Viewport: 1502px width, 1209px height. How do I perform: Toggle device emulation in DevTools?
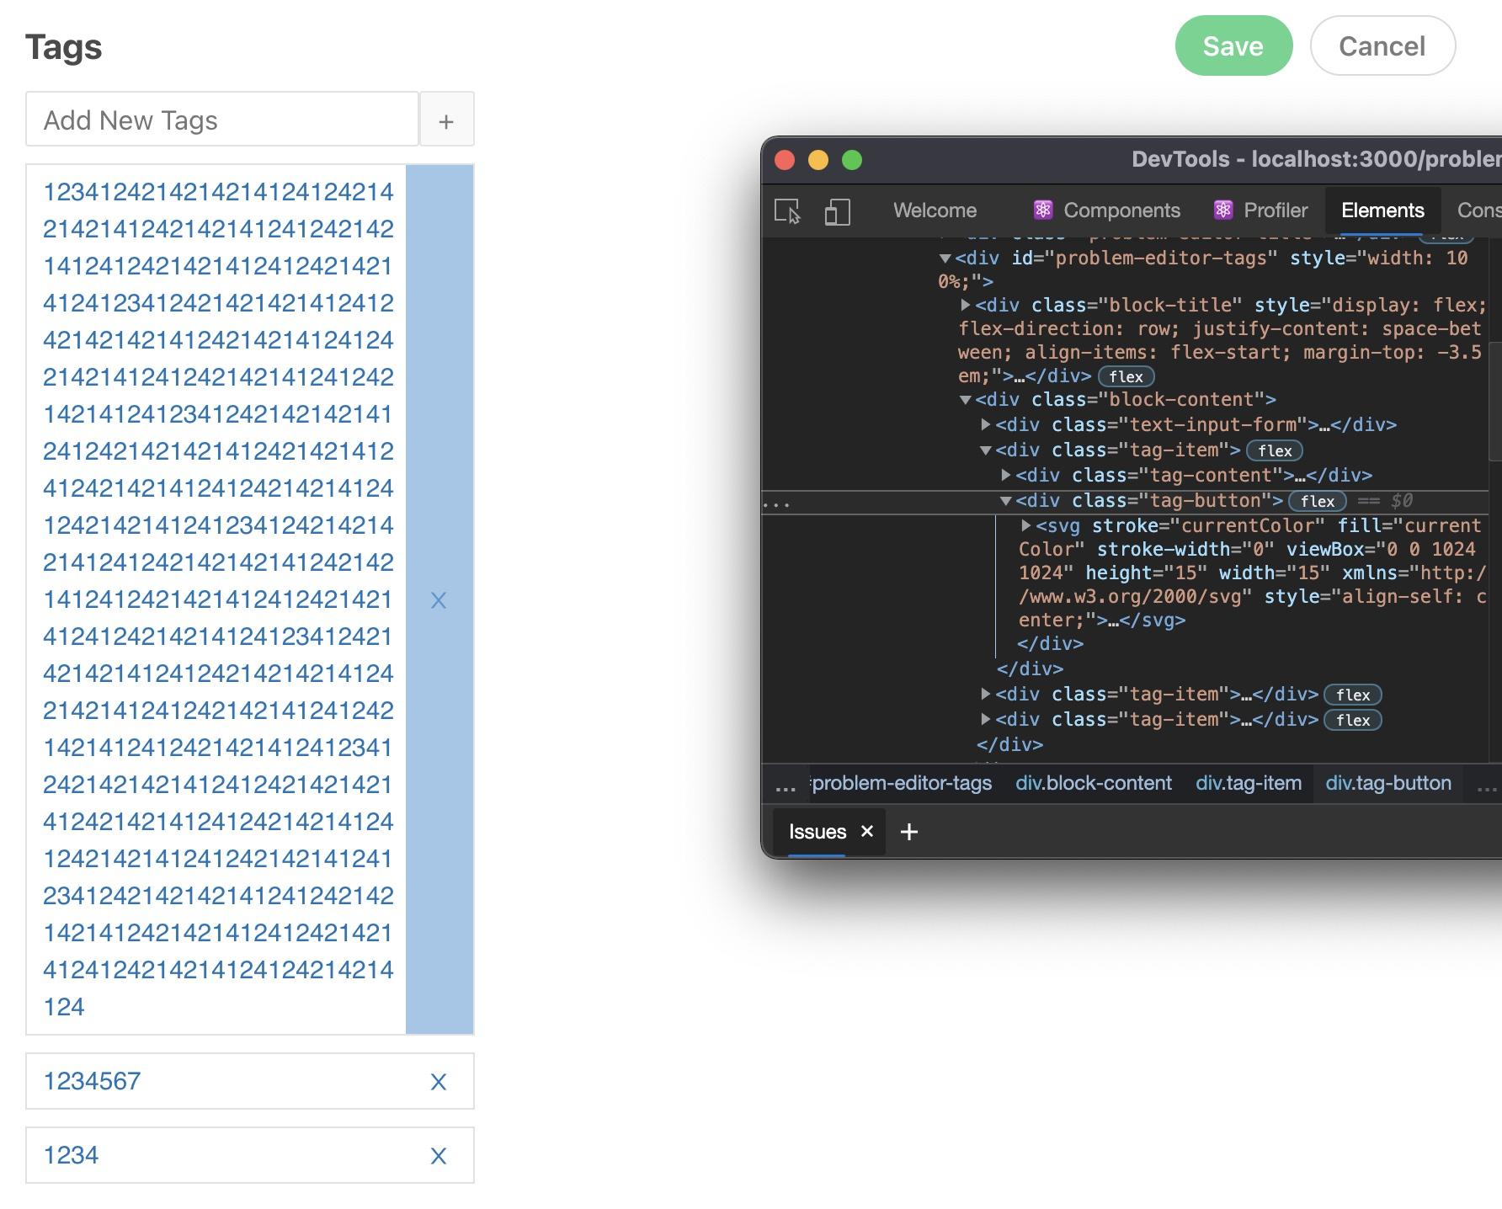[837, 210]
